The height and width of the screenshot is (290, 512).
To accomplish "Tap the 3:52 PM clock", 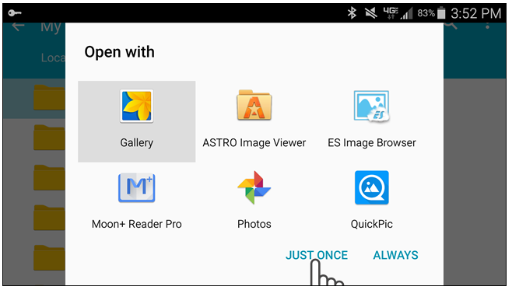I will [x=475, y=13].
